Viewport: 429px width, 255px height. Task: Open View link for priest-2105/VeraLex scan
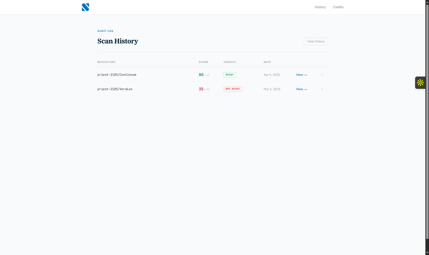(x=301, y=89)
